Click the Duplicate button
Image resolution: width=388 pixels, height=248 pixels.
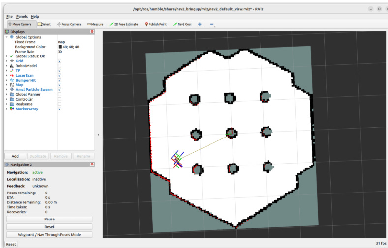click(x=38, y=156)
